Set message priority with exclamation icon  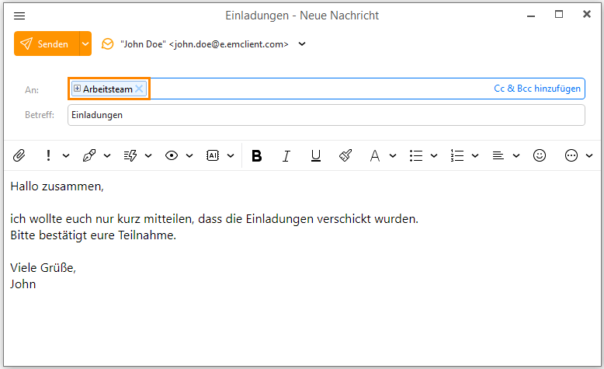click(48, 155)
